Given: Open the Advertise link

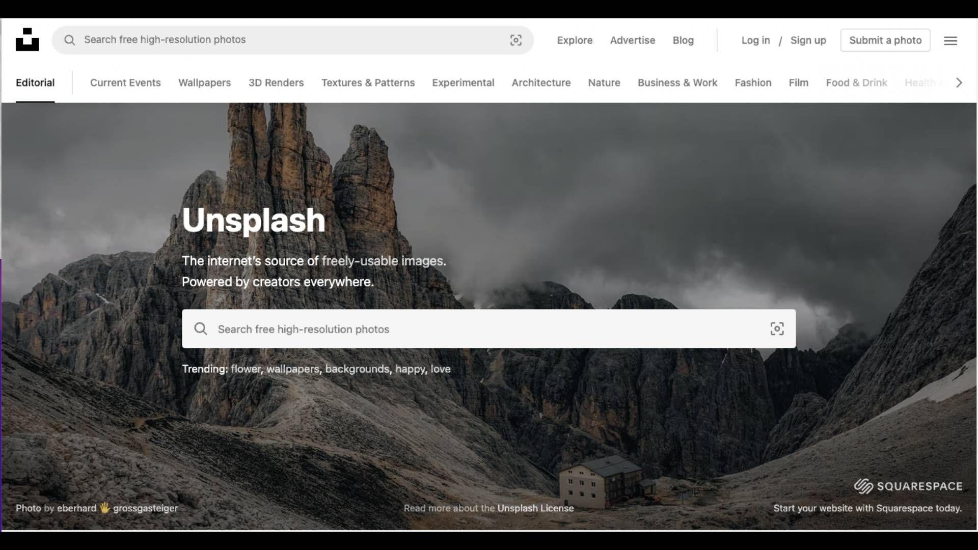Looking at the screenshot, I should click(633, 40).
